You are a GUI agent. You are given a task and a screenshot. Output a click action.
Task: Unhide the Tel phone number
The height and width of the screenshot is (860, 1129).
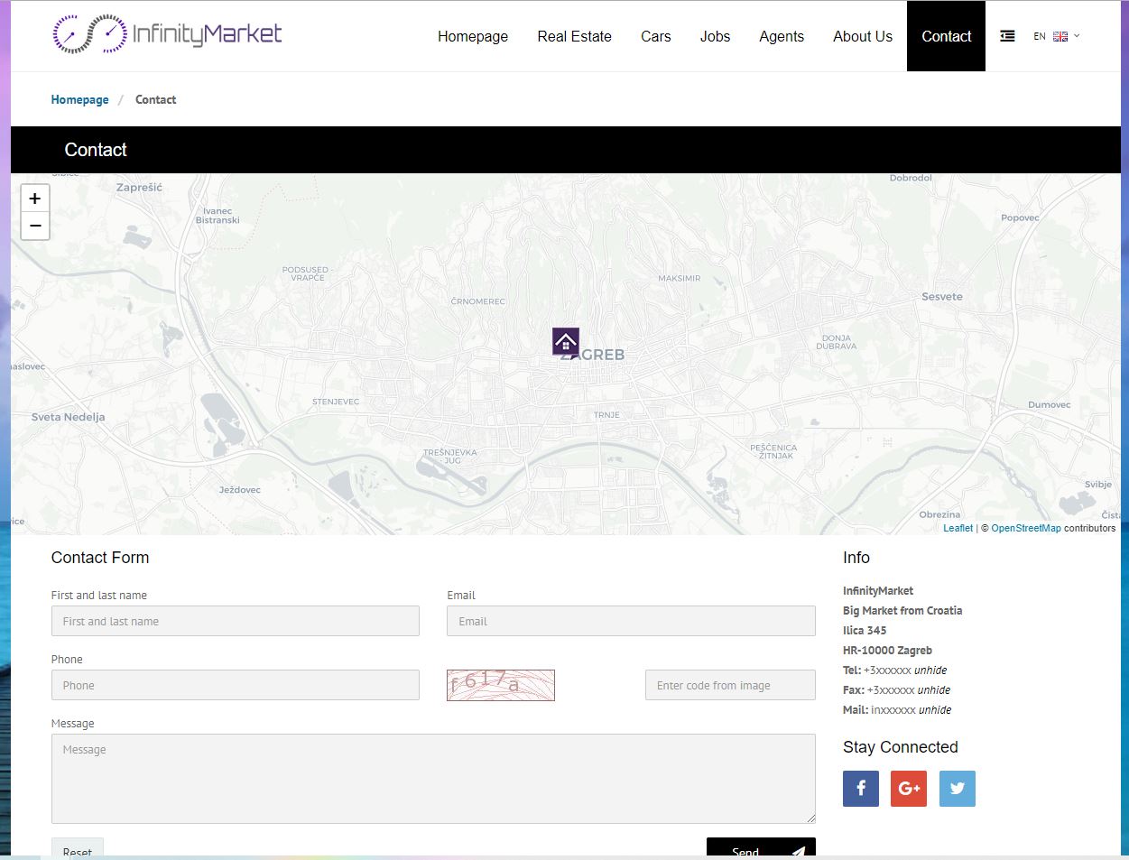point(930,670)
